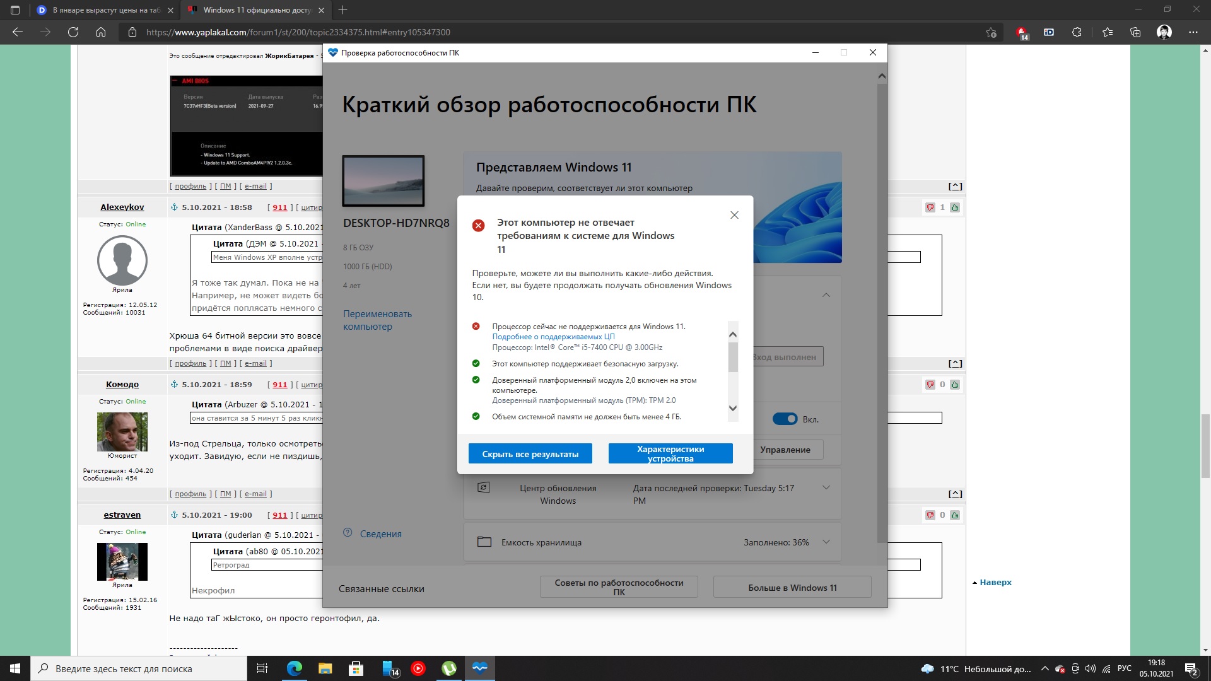
Task: Click the 911 link on estraven's post
Action: (x=280, y=515)
